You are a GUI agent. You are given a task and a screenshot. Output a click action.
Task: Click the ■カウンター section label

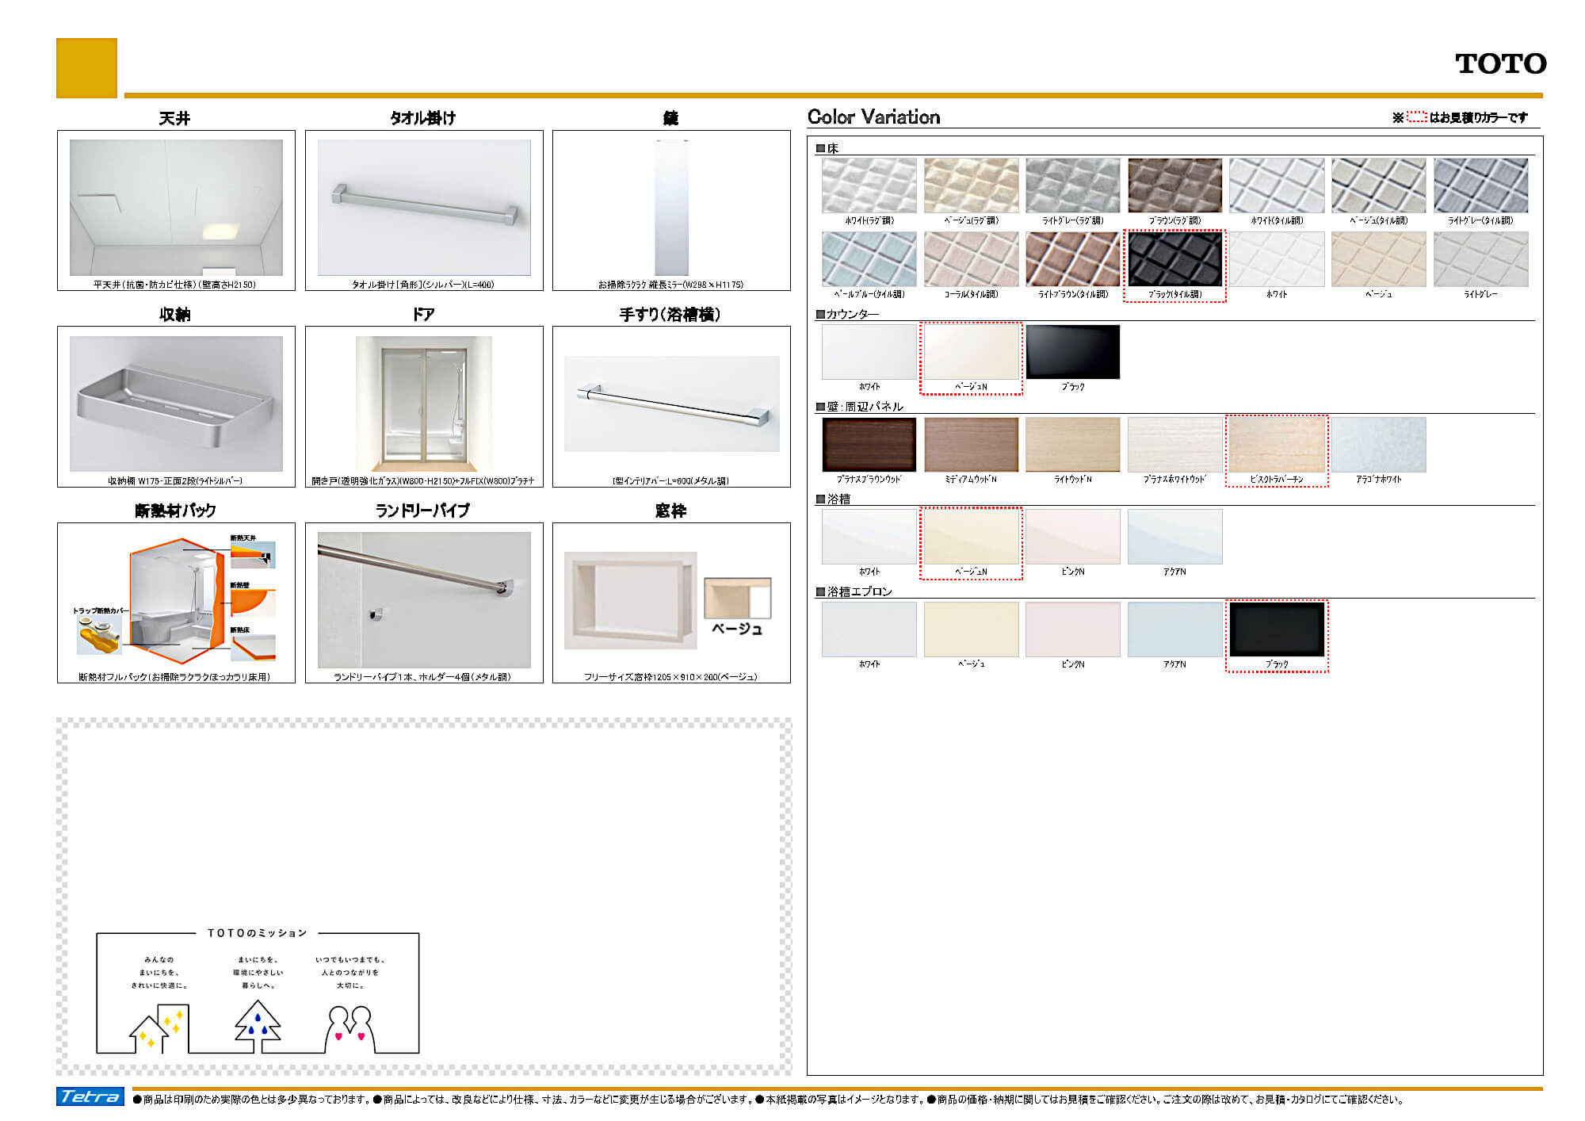848,315
